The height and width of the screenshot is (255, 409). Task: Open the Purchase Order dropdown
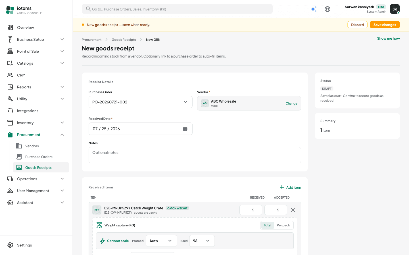coord(141,102)
